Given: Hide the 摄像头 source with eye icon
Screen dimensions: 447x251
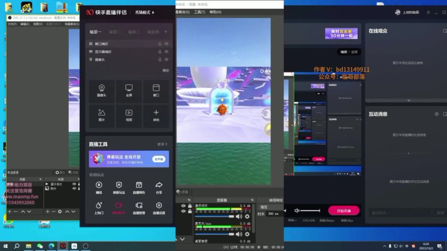Looking at the screenshot, I should pos(167,60).
